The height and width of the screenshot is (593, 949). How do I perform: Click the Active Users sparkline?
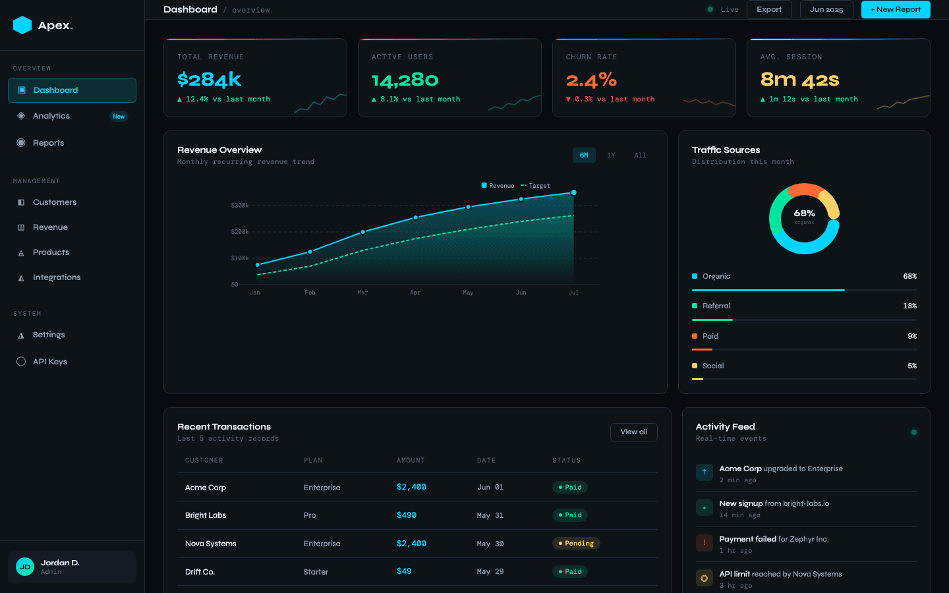tap(515, 102)
